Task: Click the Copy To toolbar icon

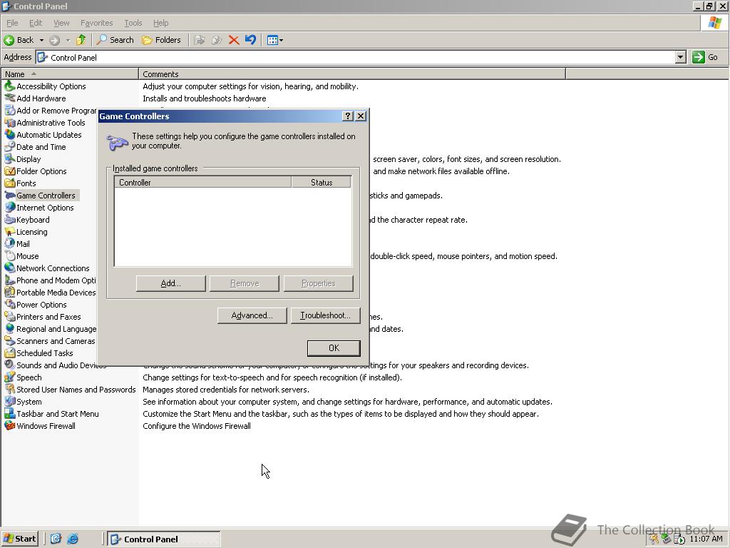Action: click(217, 40)
